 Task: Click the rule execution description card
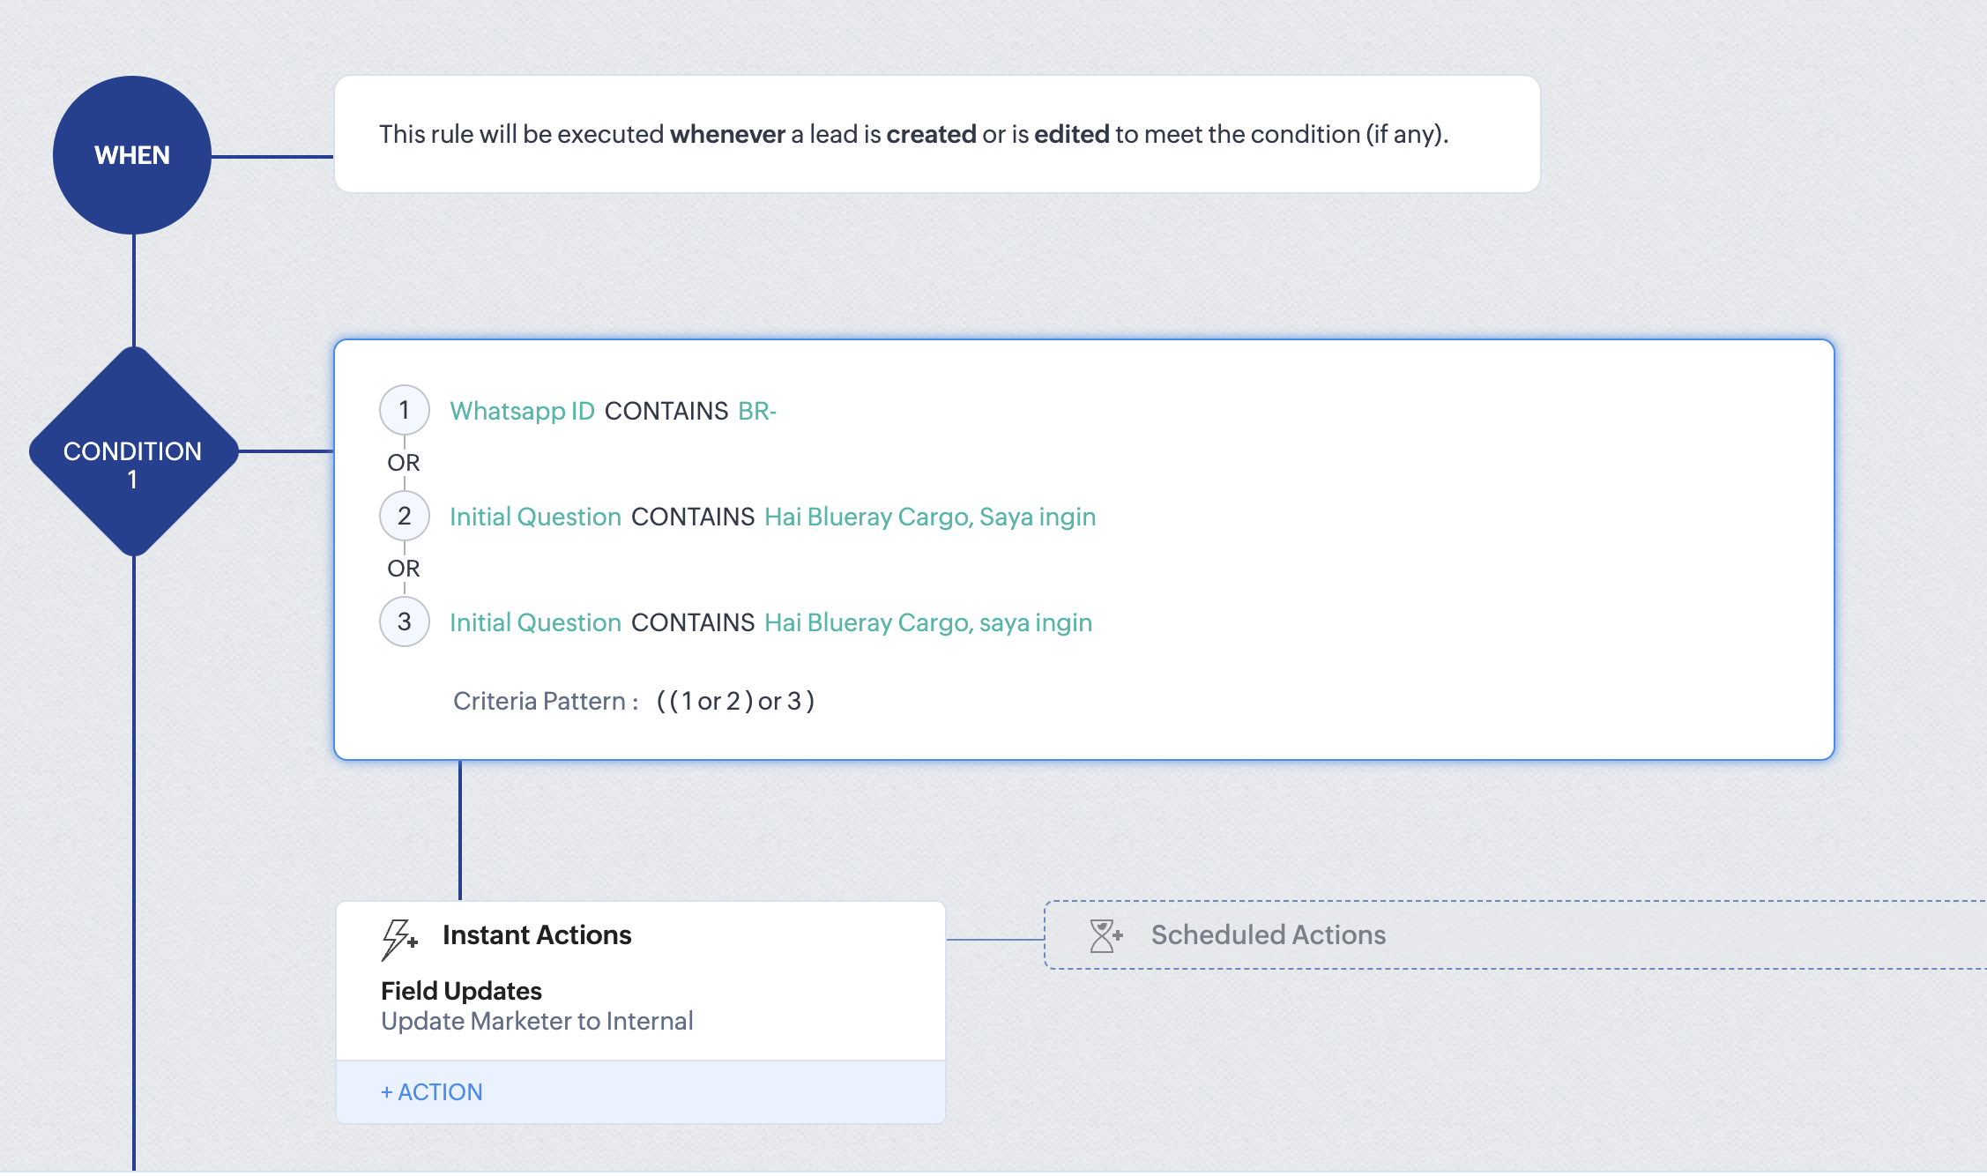pyautogui.click(x=936, y=134)
